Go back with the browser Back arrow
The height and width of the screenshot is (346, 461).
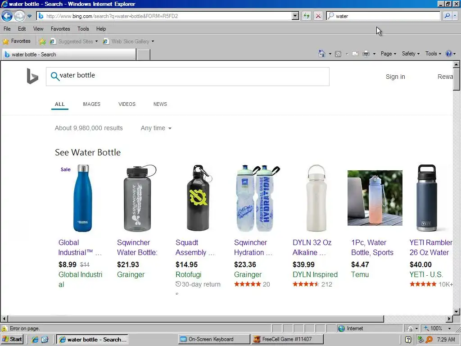point(7,16)
